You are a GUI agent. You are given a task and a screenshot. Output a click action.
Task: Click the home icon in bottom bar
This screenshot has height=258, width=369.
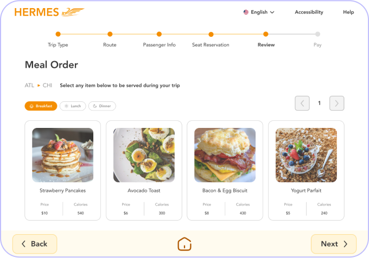(184, 244)
